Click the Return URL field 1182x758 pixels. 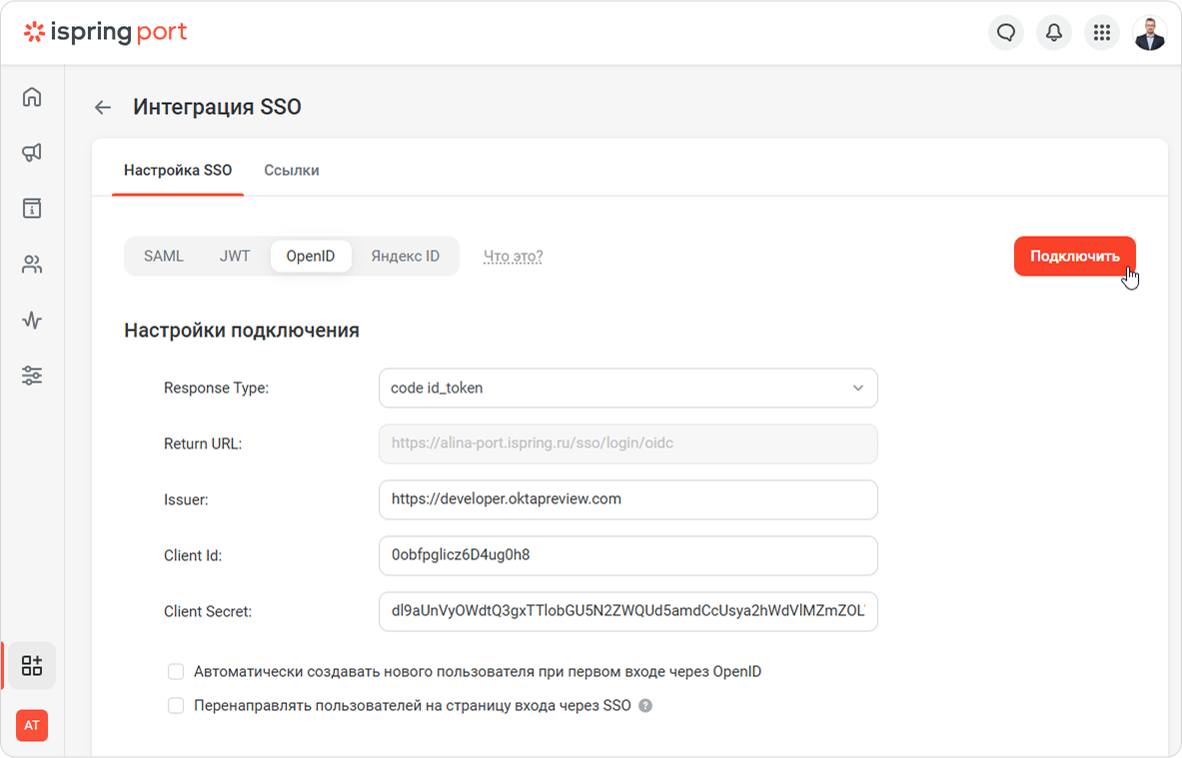click(x=627, y=443)
